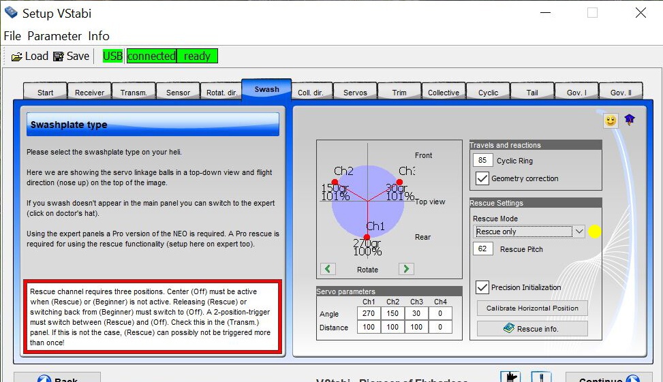Open the File menu

[12, 36]
